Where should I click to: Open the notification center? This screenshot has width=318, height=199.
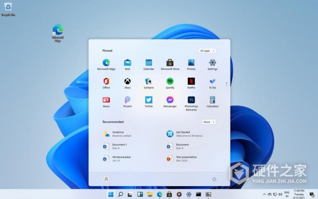[312, 195]
